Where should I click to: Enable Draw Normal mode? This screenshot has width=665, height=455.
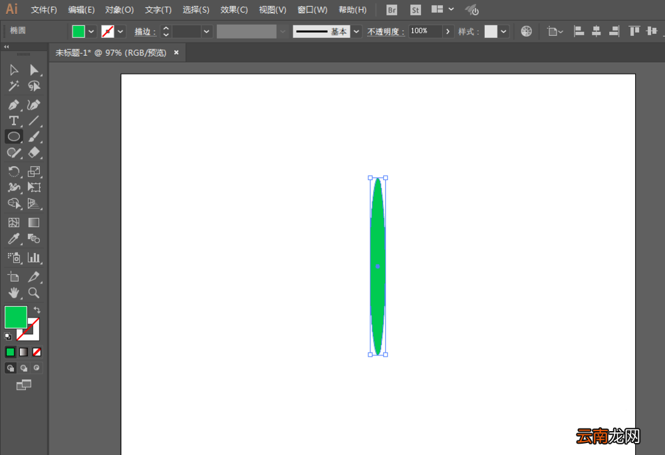pyautogui.click(x=10, y=368)
